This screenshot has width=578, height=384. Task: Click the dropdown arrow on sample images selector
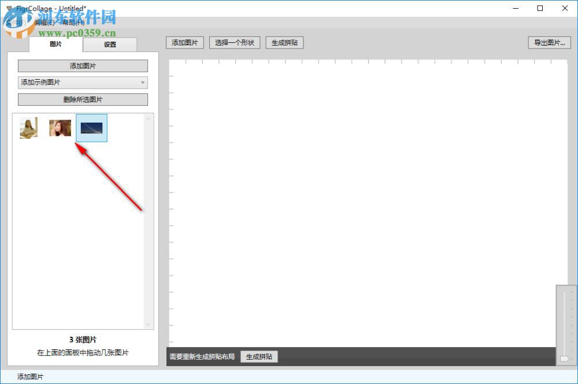click(x=143, y=82)
